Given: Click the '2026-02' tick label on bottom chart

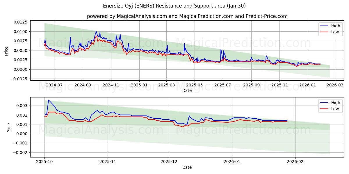Looking at the screenshot, I should click(x=295, y=162).
